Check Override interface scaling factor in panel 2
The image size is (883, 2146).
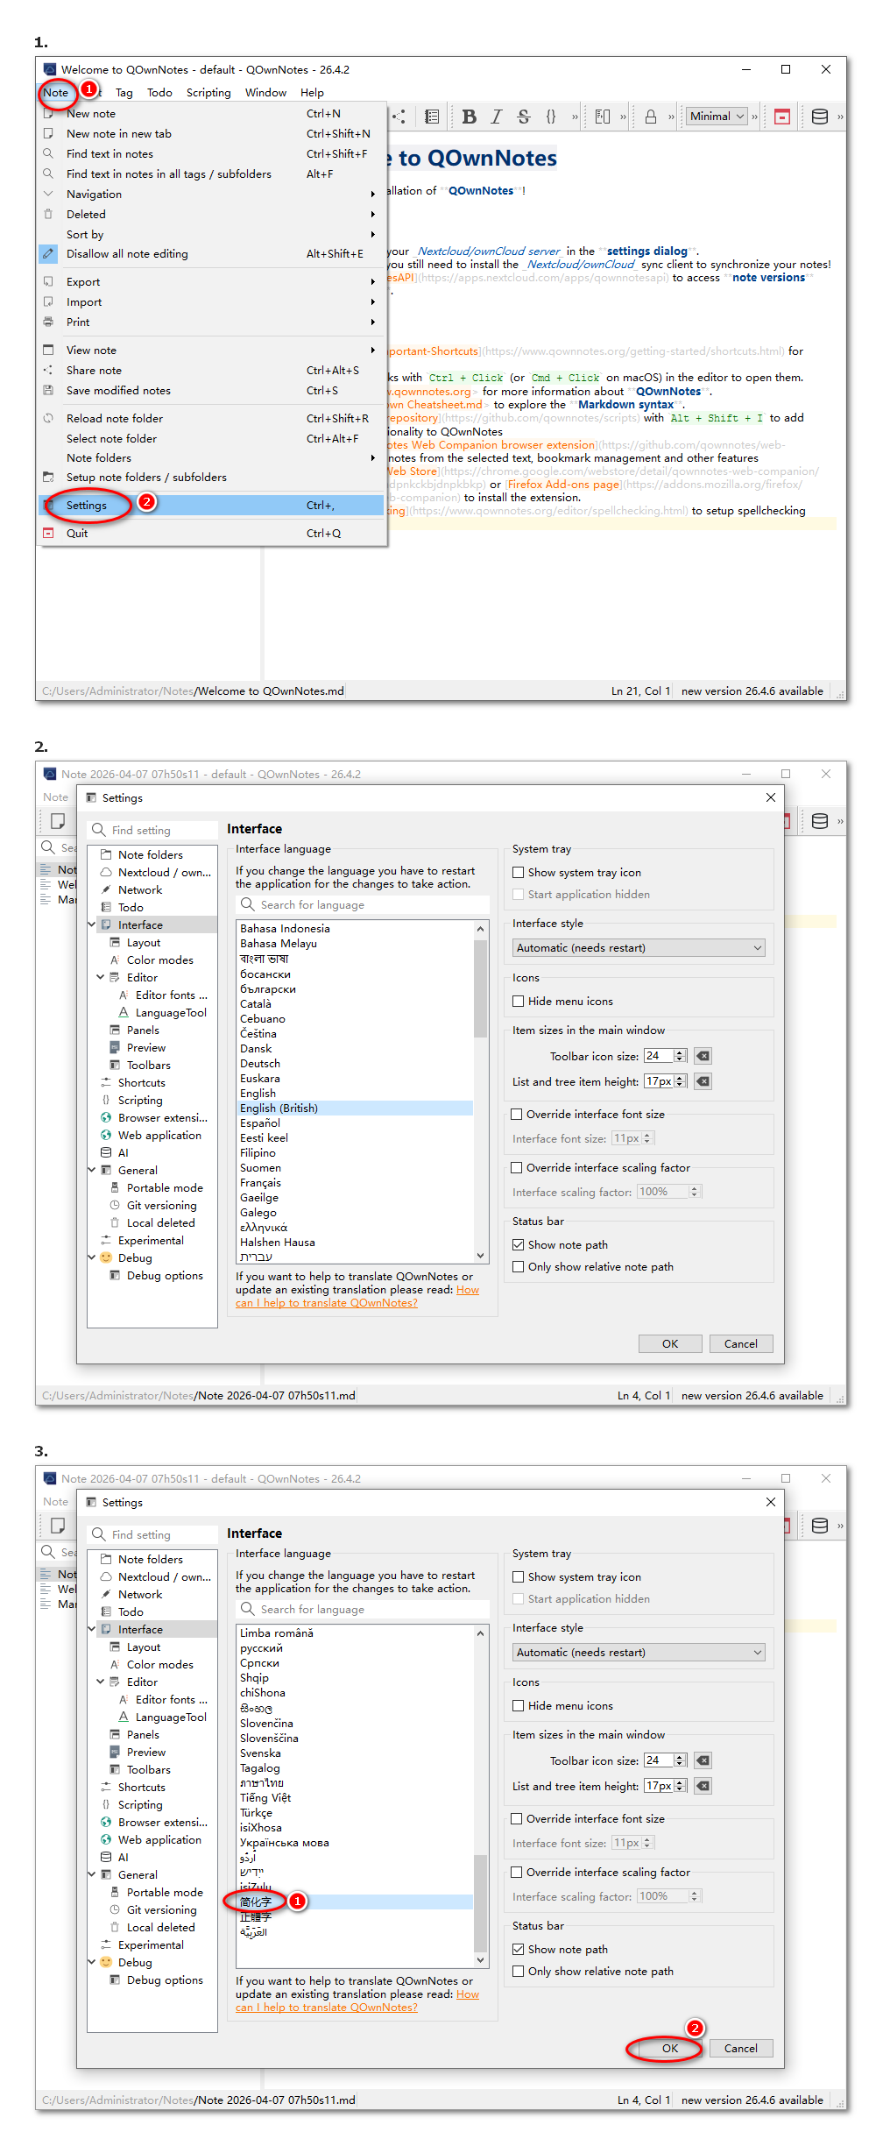click(517, 1168)
